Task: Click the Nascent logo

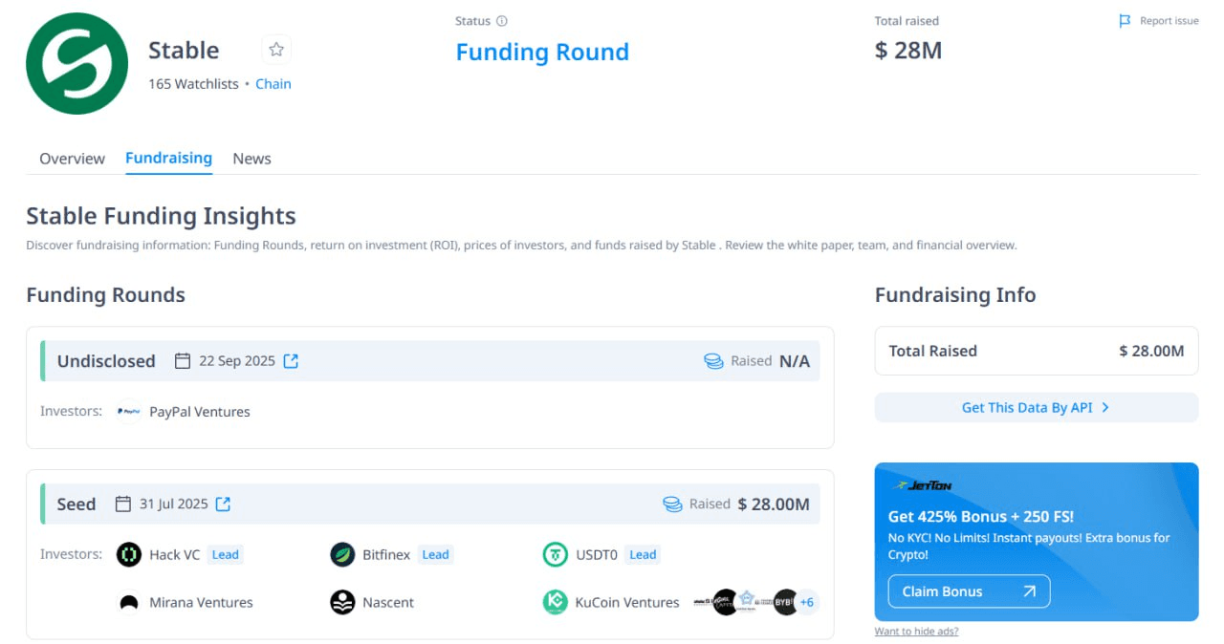Action: (342, 603)
